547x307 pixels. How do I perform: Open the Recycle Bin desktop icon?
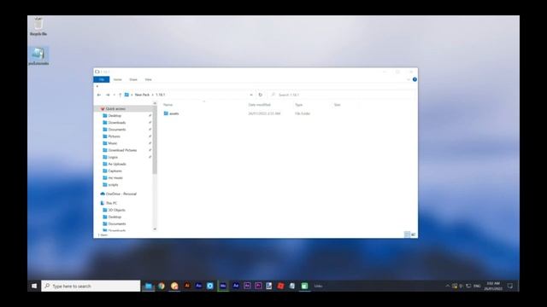(38, 26)
